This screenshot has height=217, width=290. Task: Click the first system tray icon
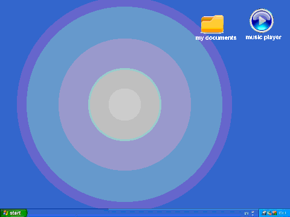[264, 213]
